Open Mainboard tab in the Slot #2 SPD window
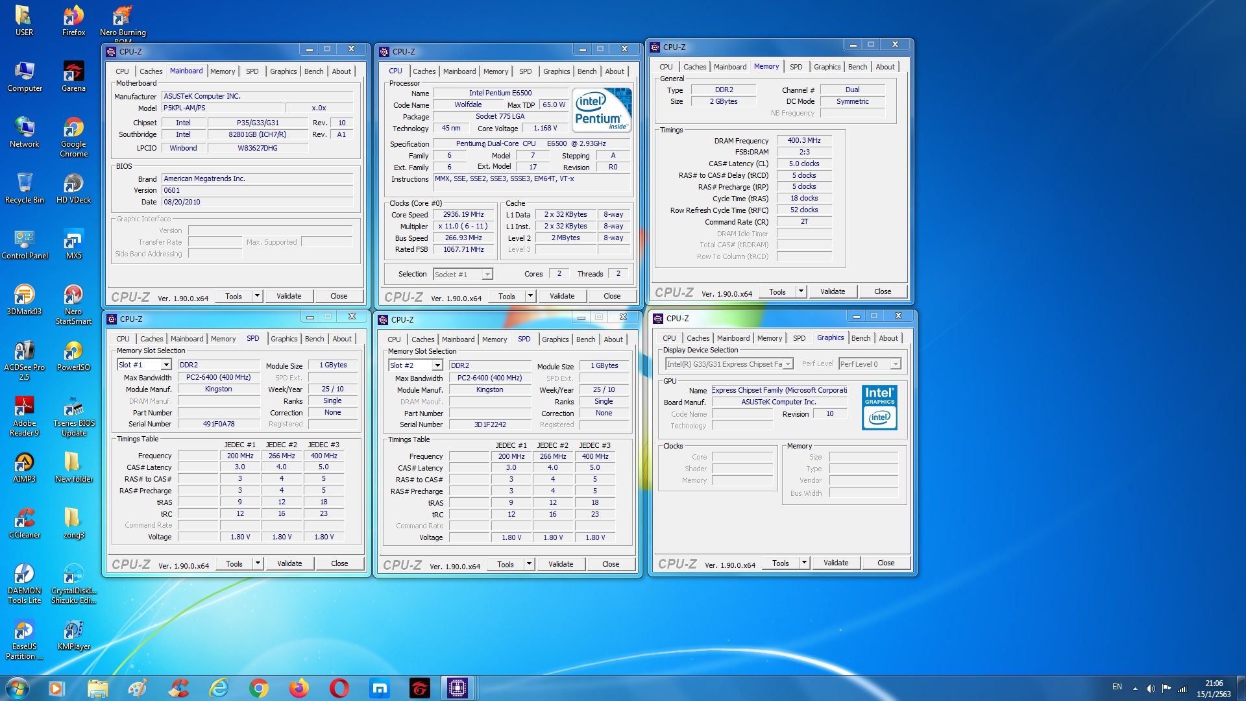 (x=458, y=339)
